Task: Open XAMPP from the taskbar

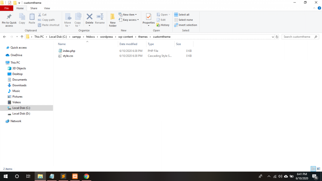Action: pos(75,176)
